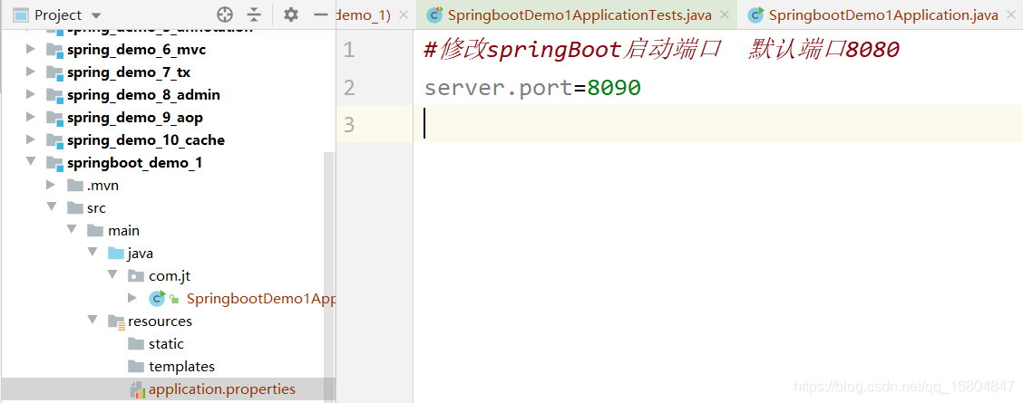Select spring_demo_8_admin in tree
Viewport: 1023px width, 403px height.
click(143, 95)
